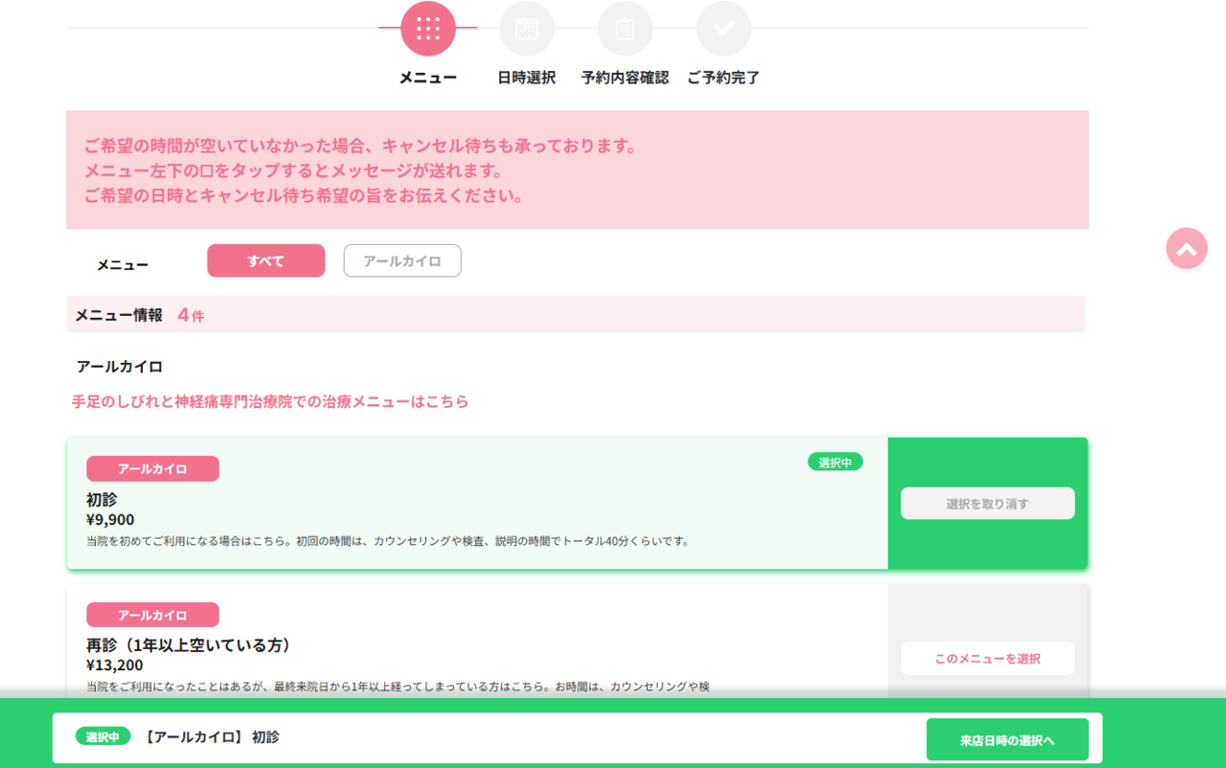Click the 予約内容確認 step label

[624, 78]
